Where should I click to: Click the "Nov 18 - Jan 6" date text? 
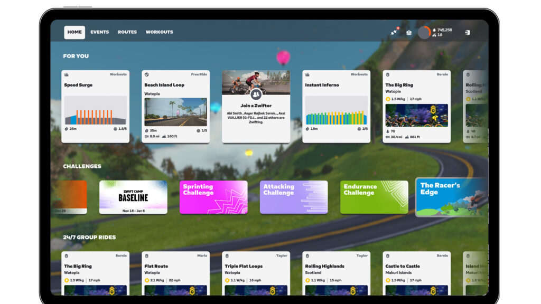click(134, 211)
